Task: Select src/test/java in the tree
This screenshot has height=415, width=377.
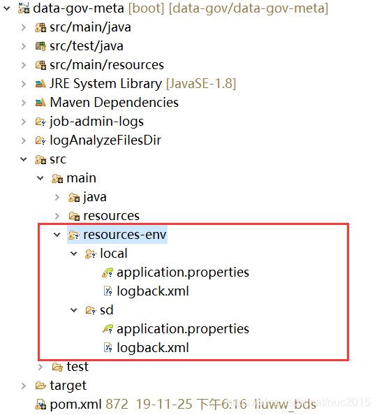Action: coord(87,46)
